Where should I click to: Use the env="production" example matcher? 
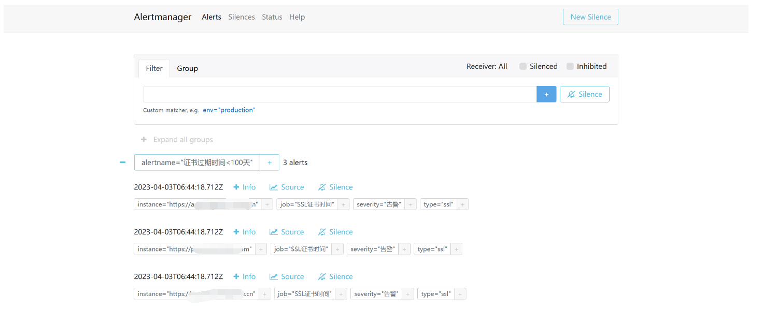(229, 110)
